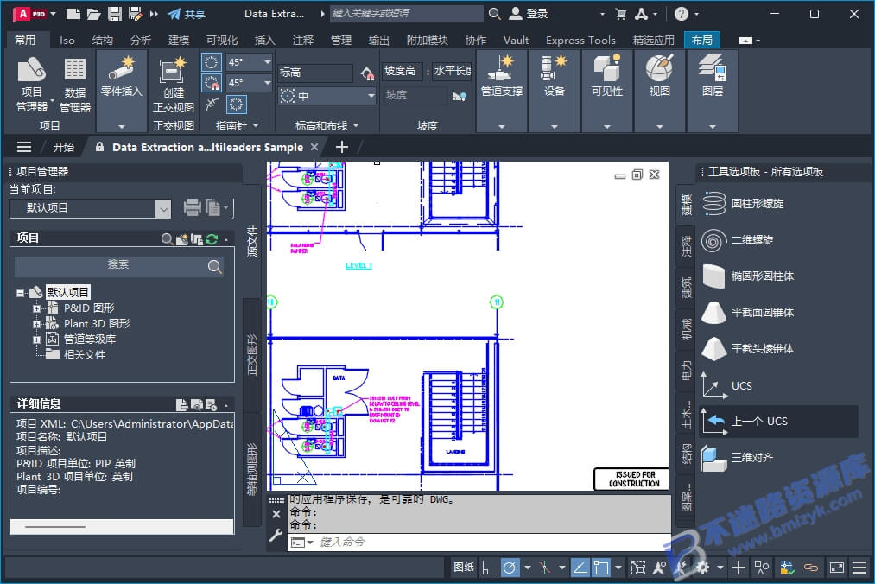Click the details panel horizontal scrollbar
The height and width of the screenshot is (584, 875).
click(x=54, y=526)
